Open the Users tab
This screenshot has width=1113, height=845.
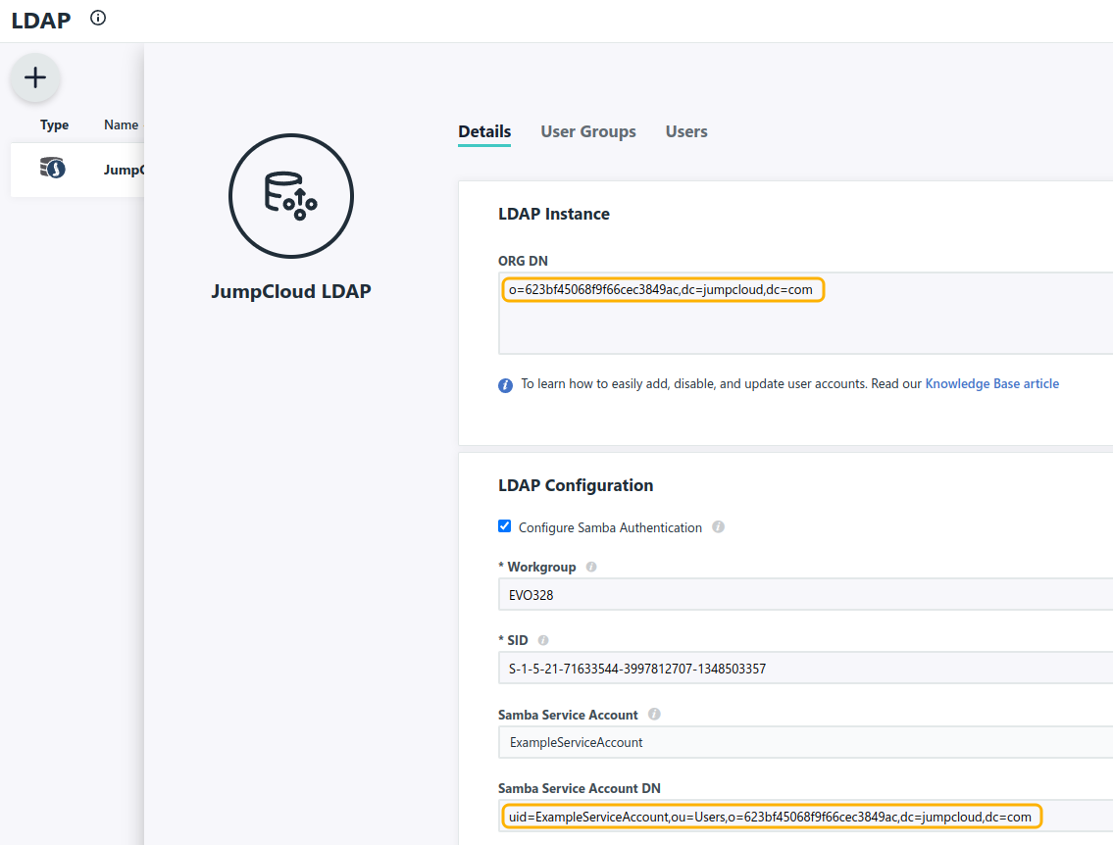[x=685, y=132]
